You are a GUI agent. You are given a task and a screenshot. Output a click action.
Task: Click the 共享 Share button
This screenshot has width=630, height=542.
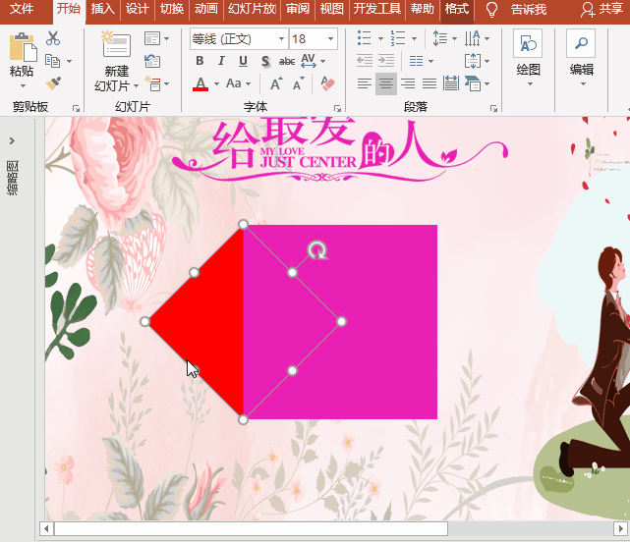click(x=601, y=9)
